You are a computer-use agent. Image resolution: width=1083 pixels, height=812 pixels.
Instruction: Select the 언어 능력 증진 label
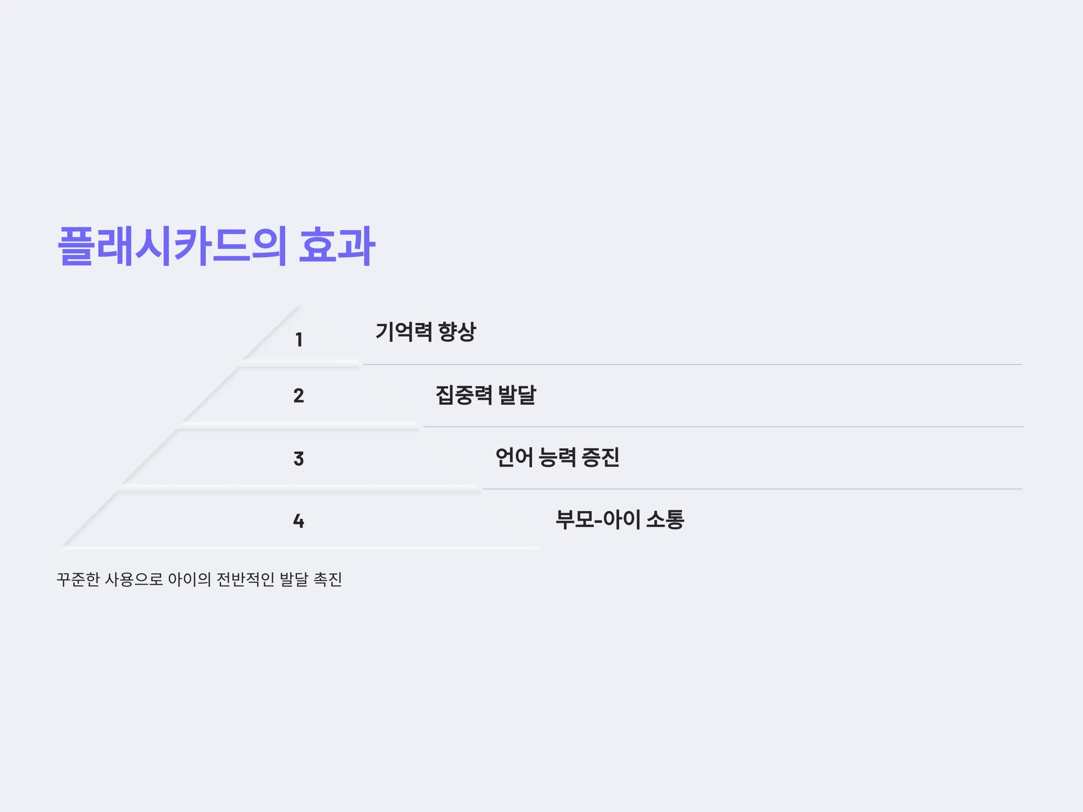coord(557,457)
